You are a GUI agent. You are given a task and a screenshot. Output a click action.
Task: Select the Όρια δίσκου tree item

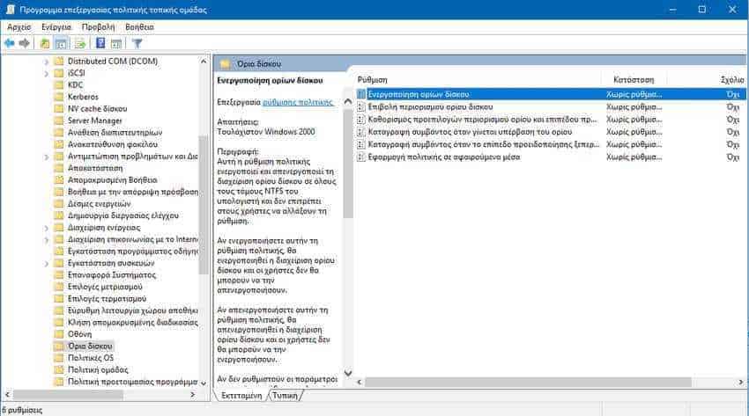click(90, 346)
